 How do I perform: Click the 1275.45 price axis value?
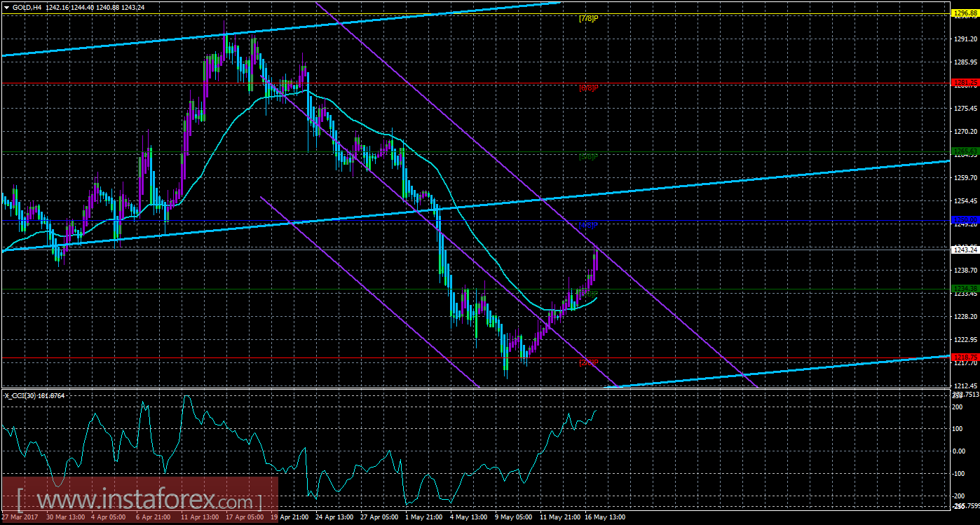[x=965, y=109]
